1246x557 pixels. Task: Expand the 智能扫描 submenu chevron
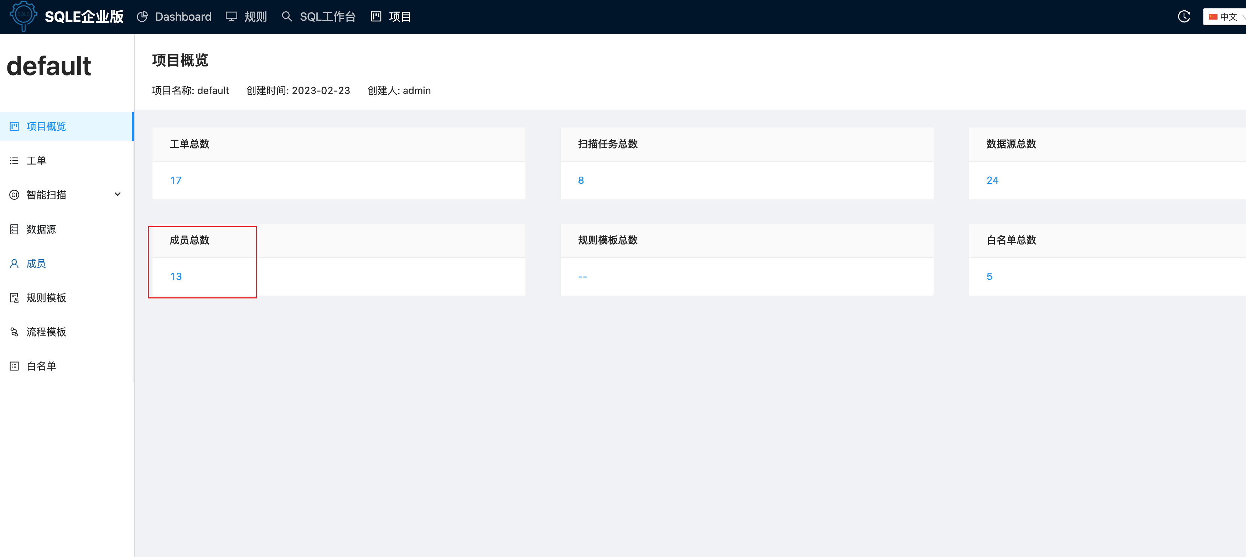point(118,194)
